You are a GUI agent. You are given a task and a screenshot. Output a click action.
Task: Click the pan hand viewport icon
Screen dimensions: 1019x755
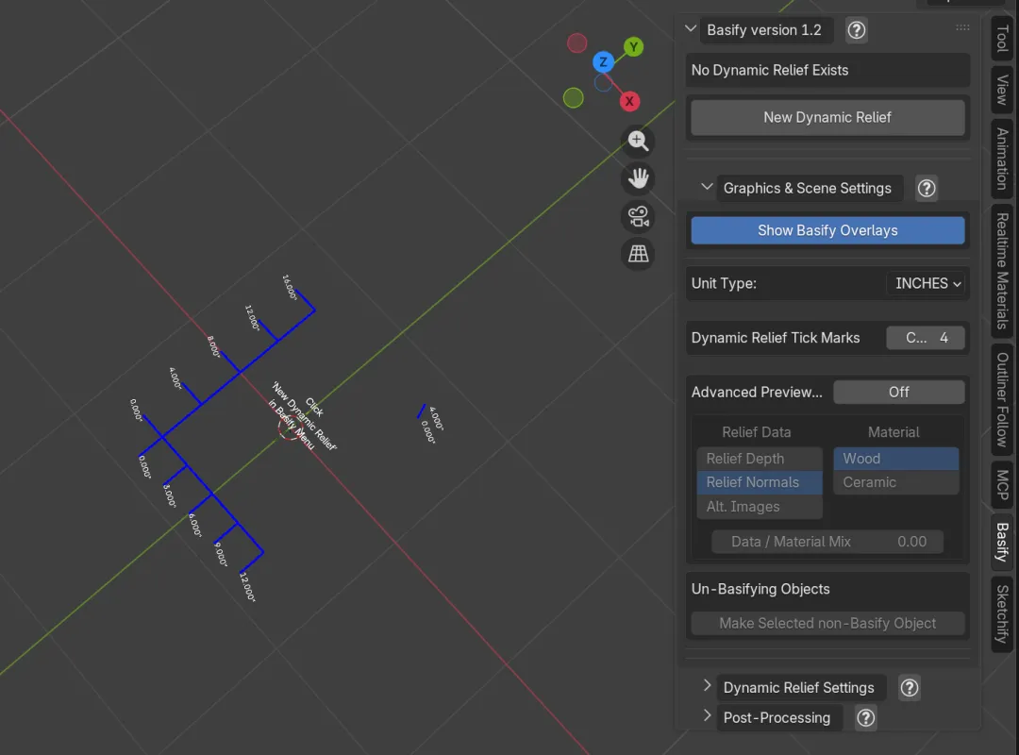[x=638, y=178]
